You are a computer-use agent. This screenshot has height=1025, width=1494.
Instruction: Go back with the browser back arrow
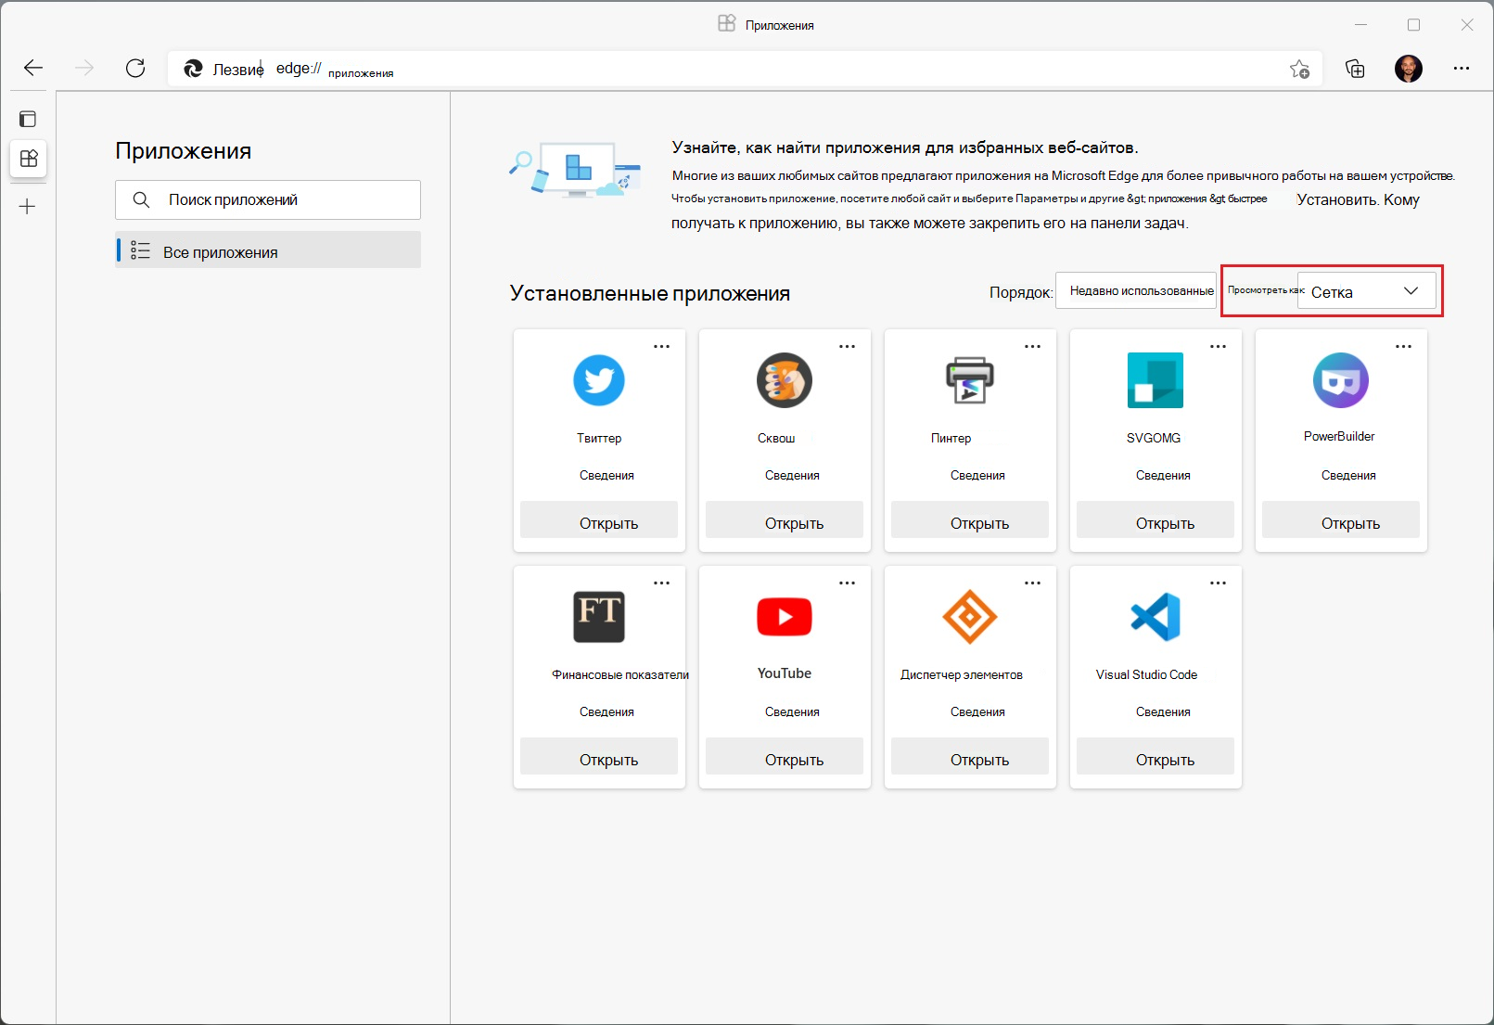(33, 68)
